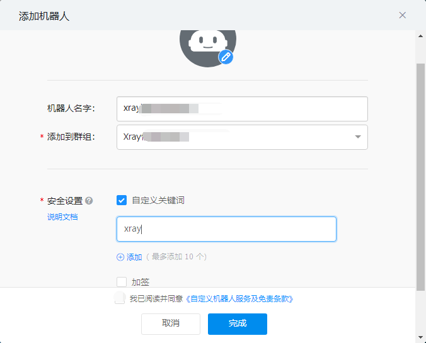Click the help icon beside 安全设置
Viewport: 426px width, 343px height.
pyautogui.click(x=89, y=201)
